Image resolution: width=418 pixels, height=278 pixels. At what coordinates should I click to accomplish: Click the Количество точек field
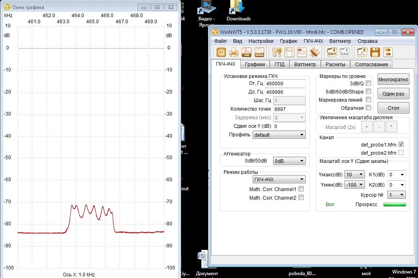click(289, 109)
